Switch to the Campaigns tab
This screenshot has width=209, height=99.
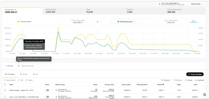point(10,74)
